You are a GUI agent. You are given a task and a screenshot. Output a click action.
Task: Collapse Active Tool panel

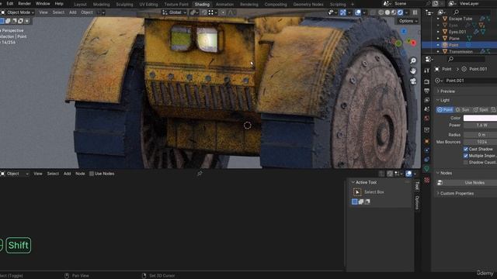pos(364,182)
